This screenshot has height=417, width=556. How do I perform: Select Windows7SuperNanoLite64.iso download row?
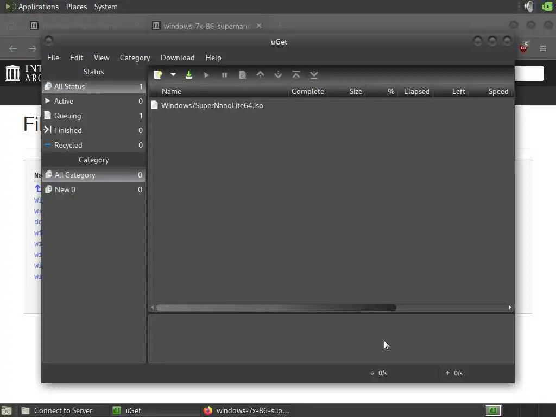point(332,105)
